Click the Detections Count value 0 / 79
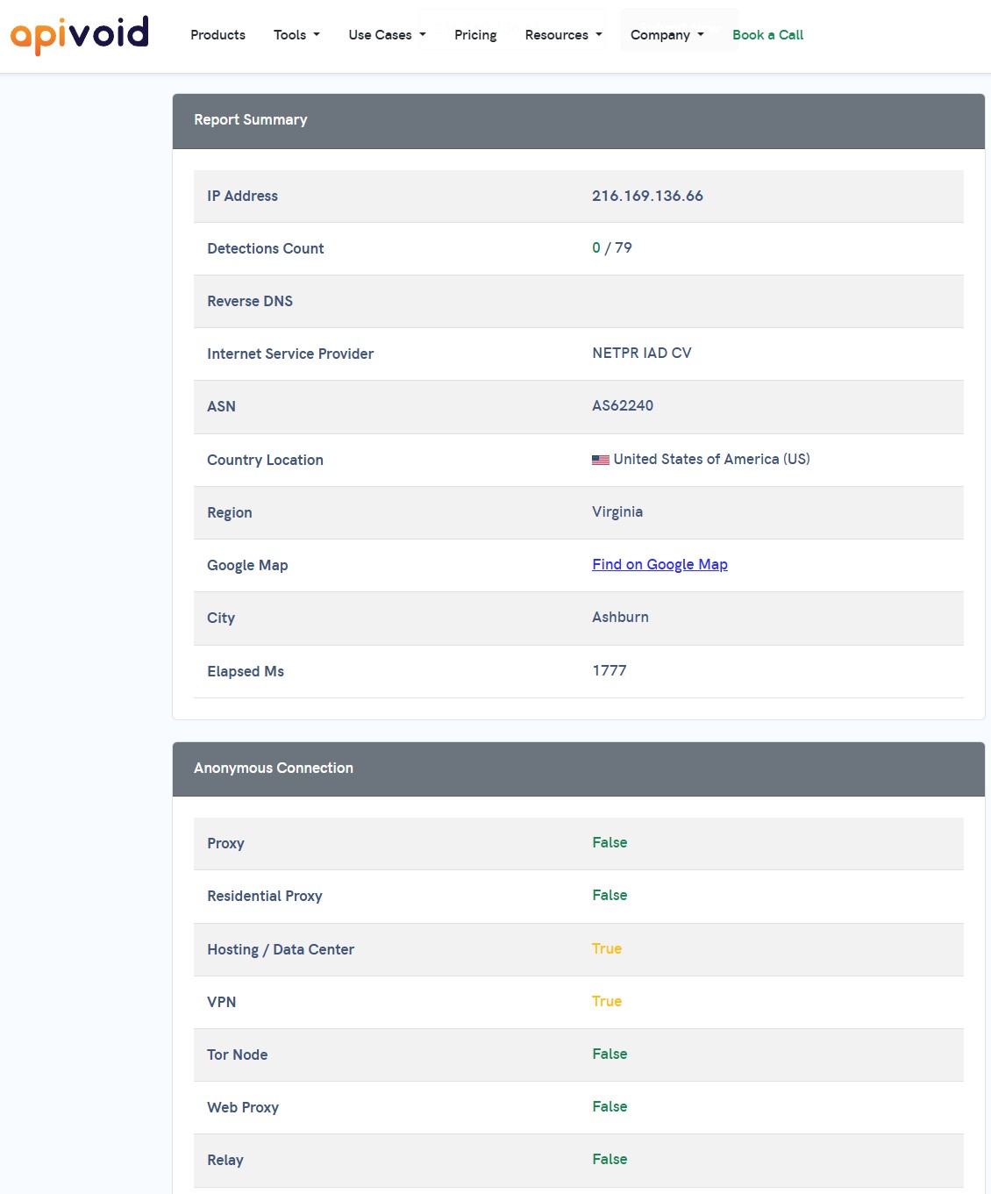 coord(612,247)
